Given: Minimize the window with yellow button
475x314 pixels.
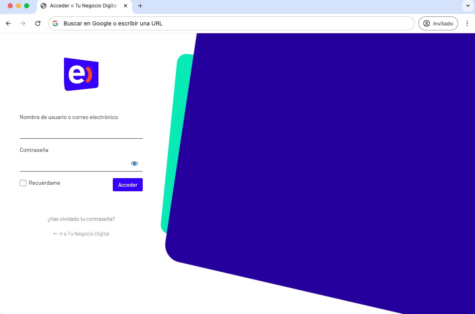Looking at the screenshot, I should tap(18, 6).
